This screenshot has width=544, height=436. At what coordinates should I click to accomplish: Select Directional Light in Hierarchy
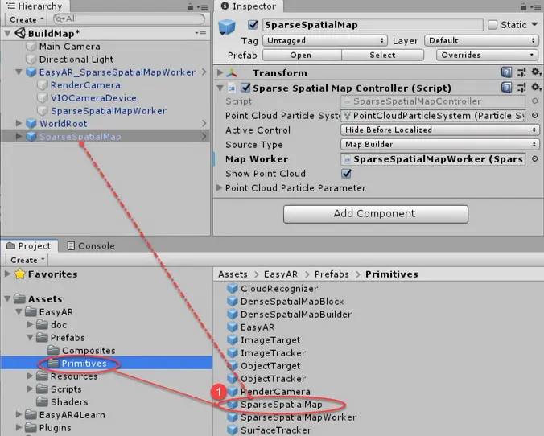click(76, 59)
